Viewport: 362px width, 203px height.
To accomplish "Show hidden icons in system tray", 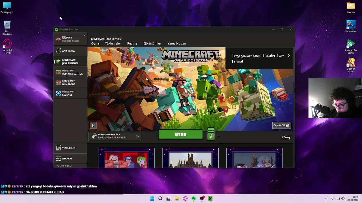I will [x=326, y=198].
